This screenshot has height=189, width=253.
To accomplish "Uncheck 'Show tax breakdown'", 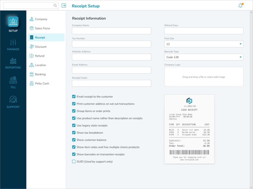I will click(x=74, y=133).
